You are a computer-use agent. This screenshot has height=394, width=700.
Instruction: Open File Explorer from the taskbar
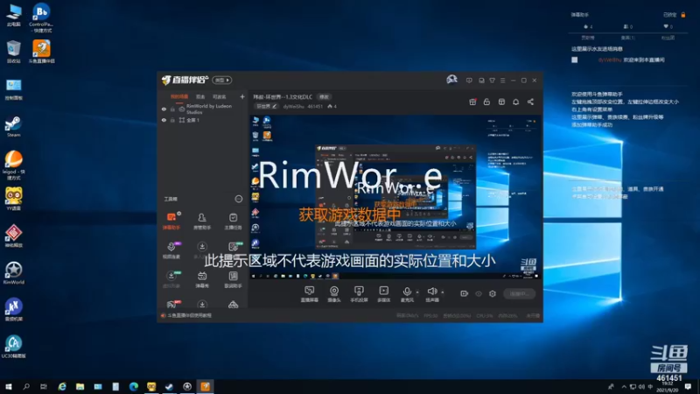(80, 386)
